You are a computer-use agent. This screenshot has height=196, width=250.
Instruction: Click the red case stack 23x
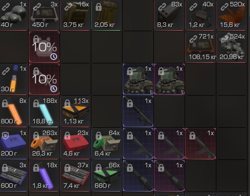[x=75, y=144]
